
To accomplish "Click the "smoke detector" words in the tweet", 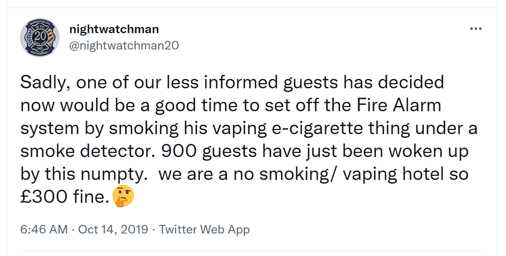I will (x=88, y=152).
